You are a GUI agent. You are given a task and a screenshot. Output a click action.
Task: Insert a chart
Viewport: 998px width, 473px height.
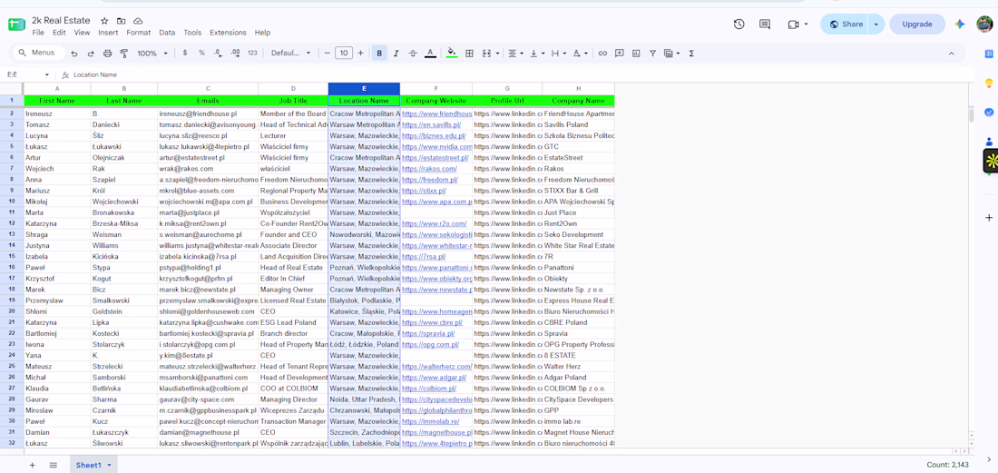click(x=636, y=54)
